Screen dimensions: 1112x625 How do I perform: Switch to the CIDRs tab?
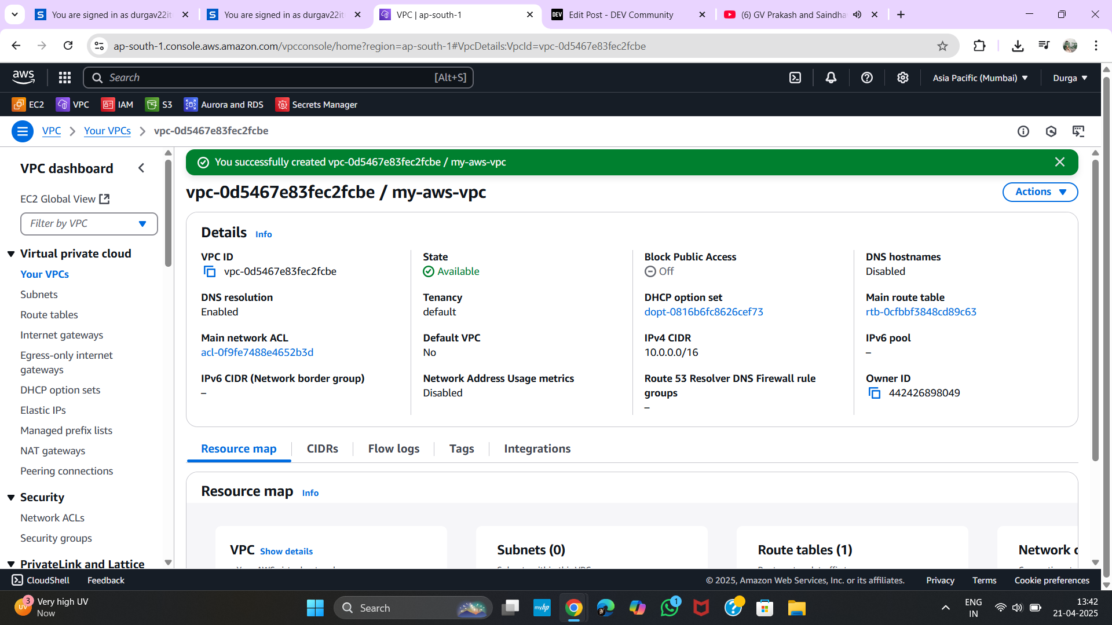click(x=323, y=449)
